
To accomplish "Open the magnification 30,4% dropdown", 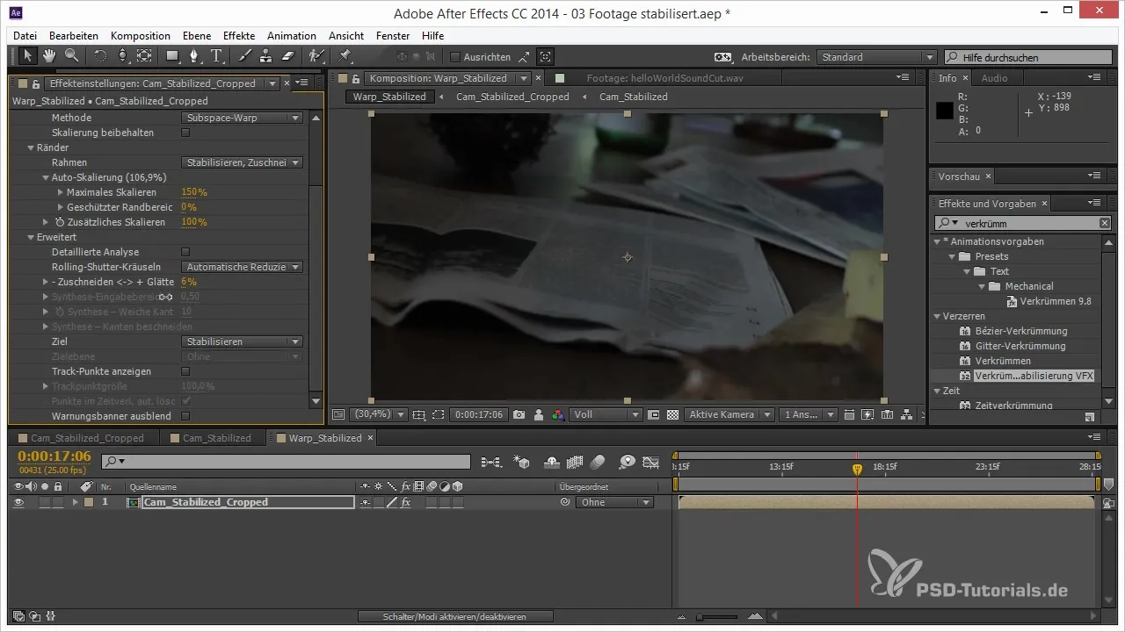I will [x=379, y=414].
